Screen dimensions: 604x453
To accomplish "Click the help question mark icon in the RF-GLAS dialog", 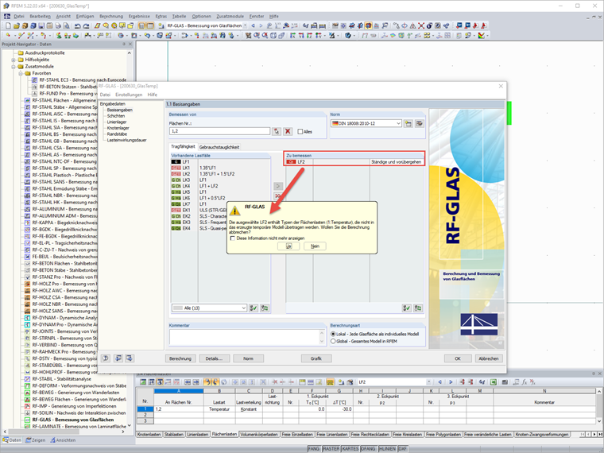I will point(106,358).
